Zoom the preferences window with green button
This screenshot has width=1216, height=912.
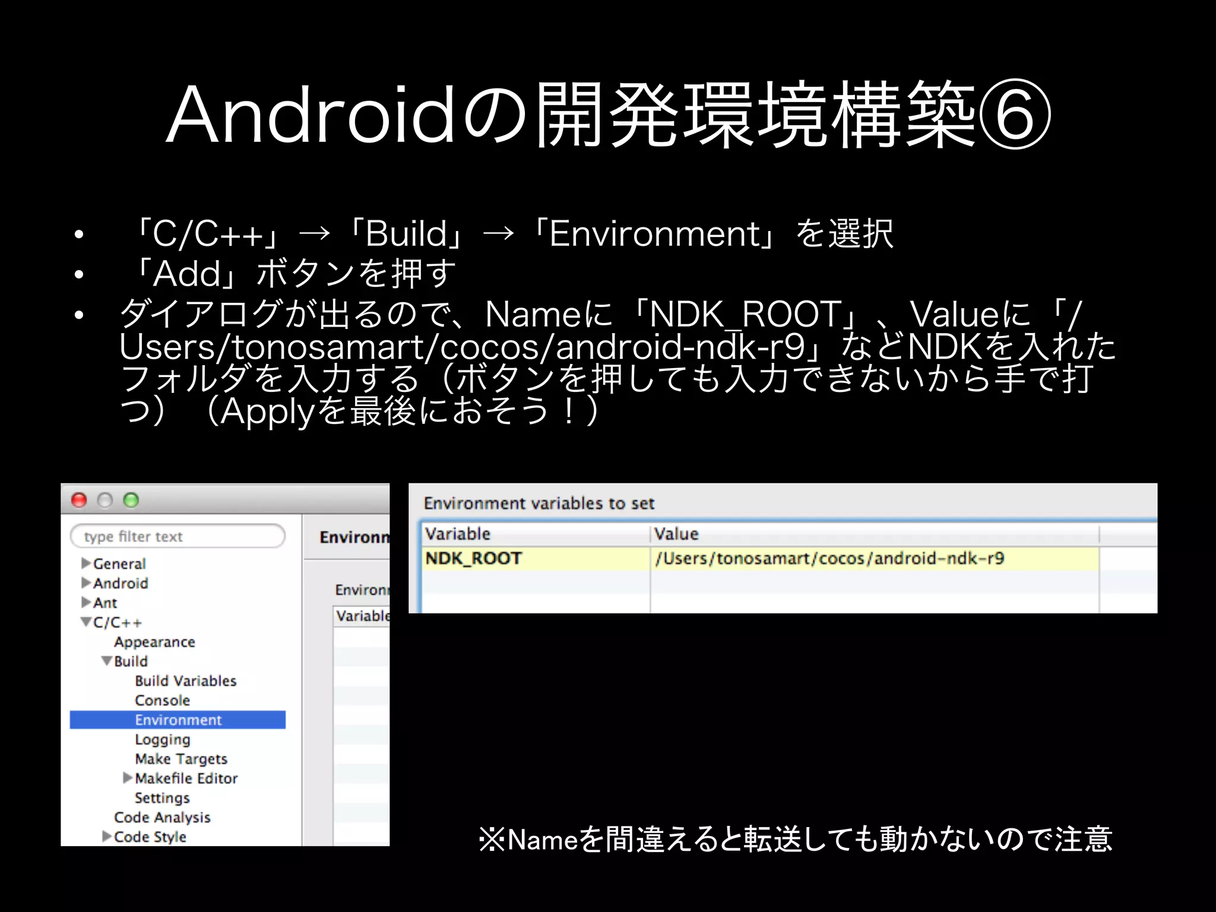[131, 500]
